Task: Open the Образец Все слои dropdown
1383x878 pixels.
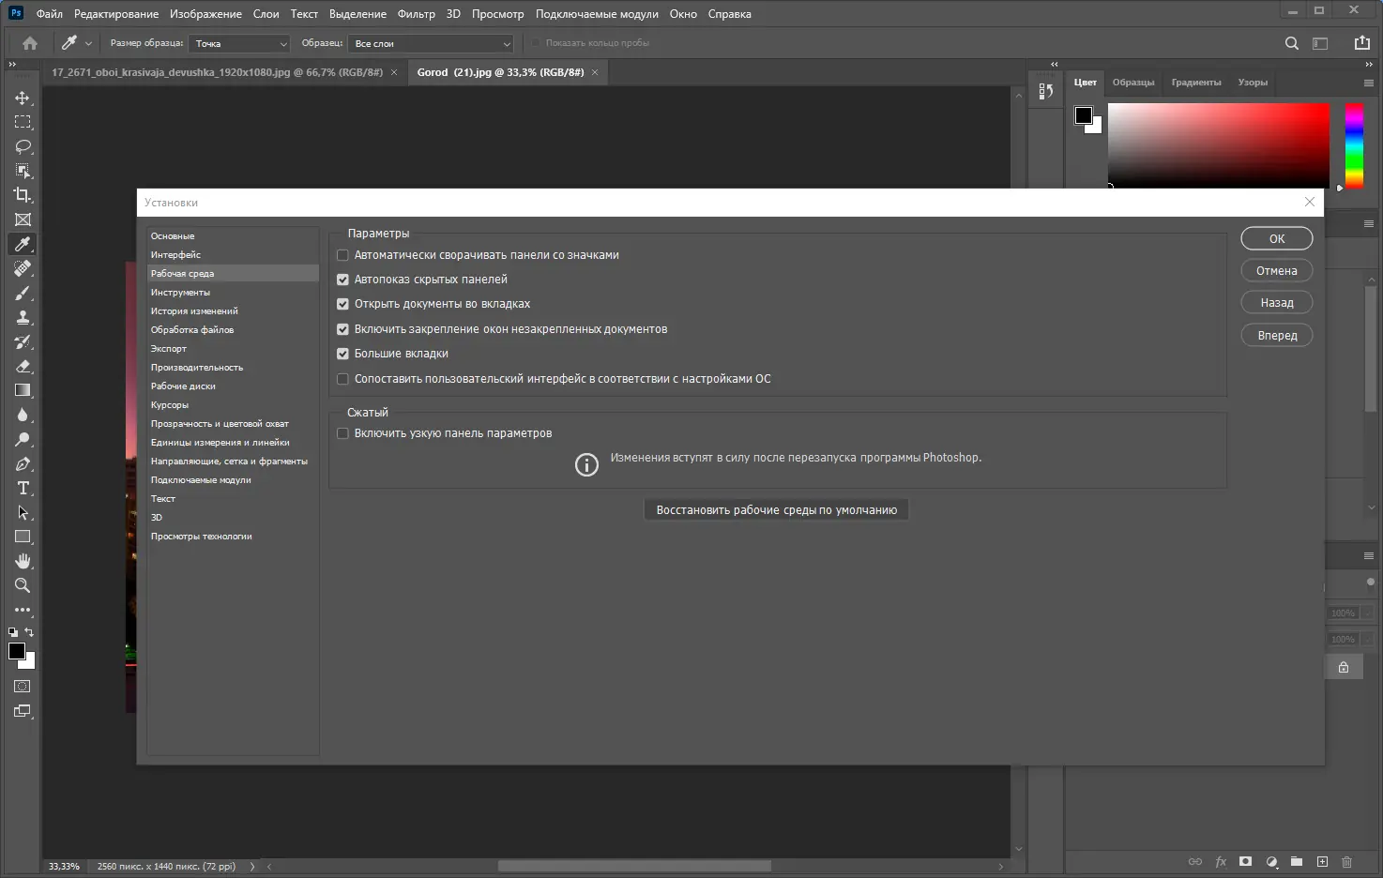Action: tap(432, 43)
